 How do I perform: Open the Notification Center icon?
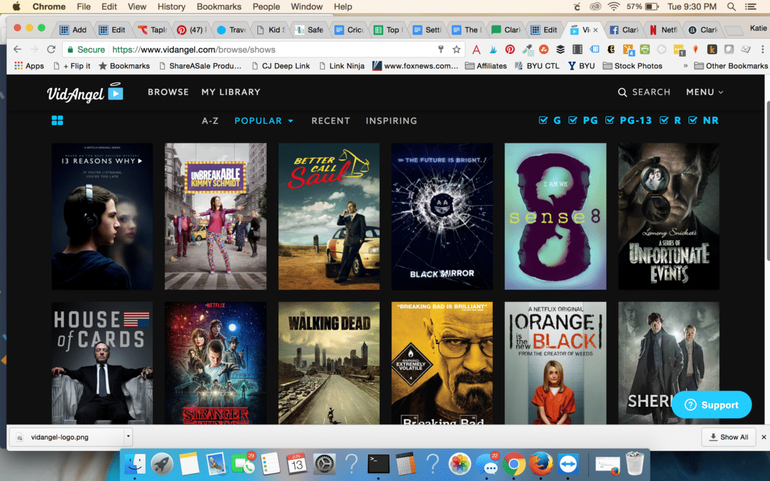pos(751,7)
